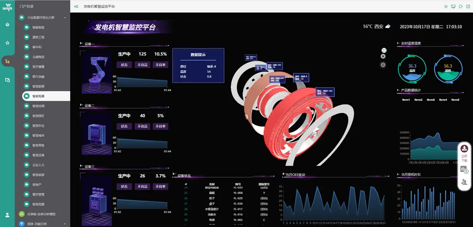
Task: Open 智慧零售 dashboard entry
Action: coord(38,145)
